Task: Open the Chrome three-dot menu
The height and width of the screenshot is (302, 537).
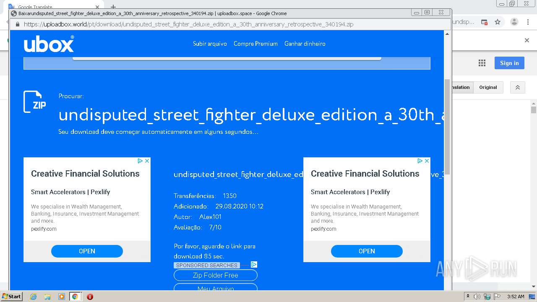Action: coord(528,22)
